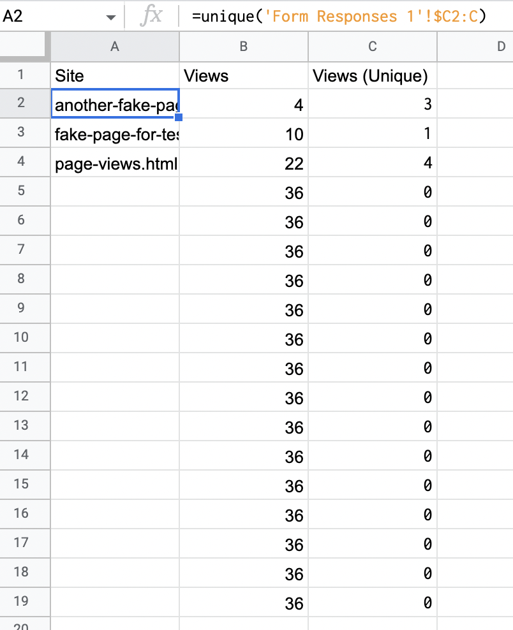Click the fx function icon
The width and height of the screenshot is (513, 630).
(151, 17)
